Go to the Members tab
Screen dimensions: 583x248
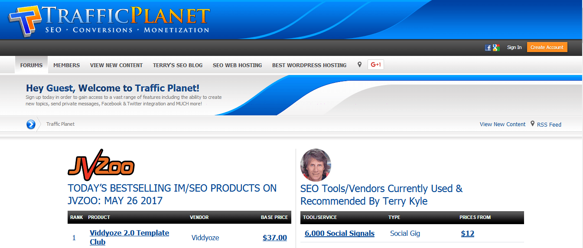click(67, 65)
